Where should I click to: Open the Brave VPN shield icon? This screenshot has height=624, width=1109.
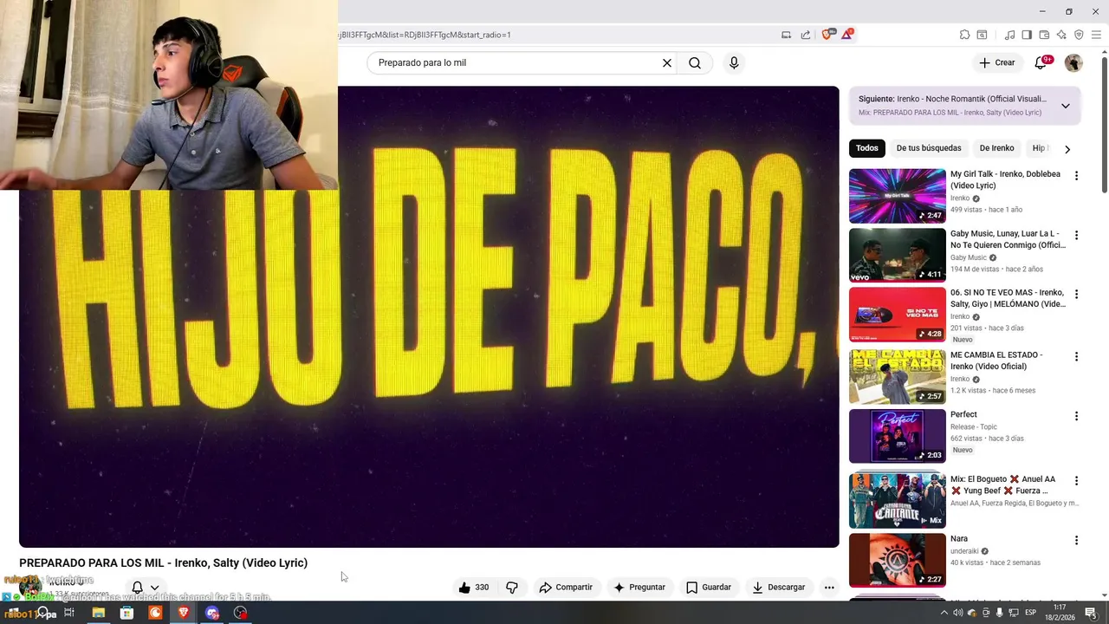1079,35
